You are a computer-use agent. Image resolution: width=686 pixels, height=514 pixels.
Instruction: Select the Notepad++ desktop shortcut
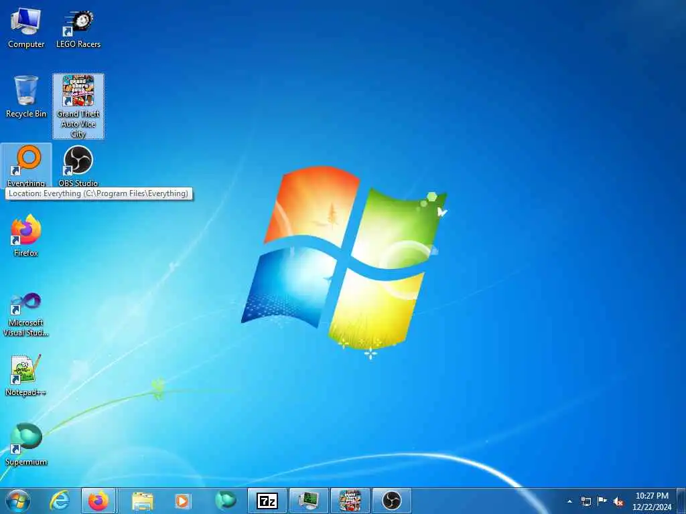[26, 376]
